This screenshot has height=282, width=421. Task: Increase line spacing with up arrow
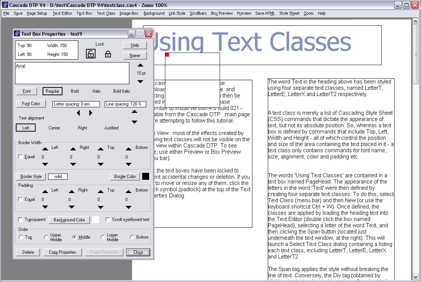(134, 111)
